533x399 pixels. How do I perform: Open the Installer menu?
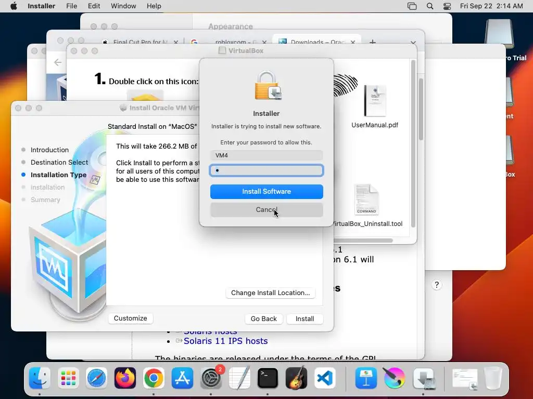(x=41, y=6)
